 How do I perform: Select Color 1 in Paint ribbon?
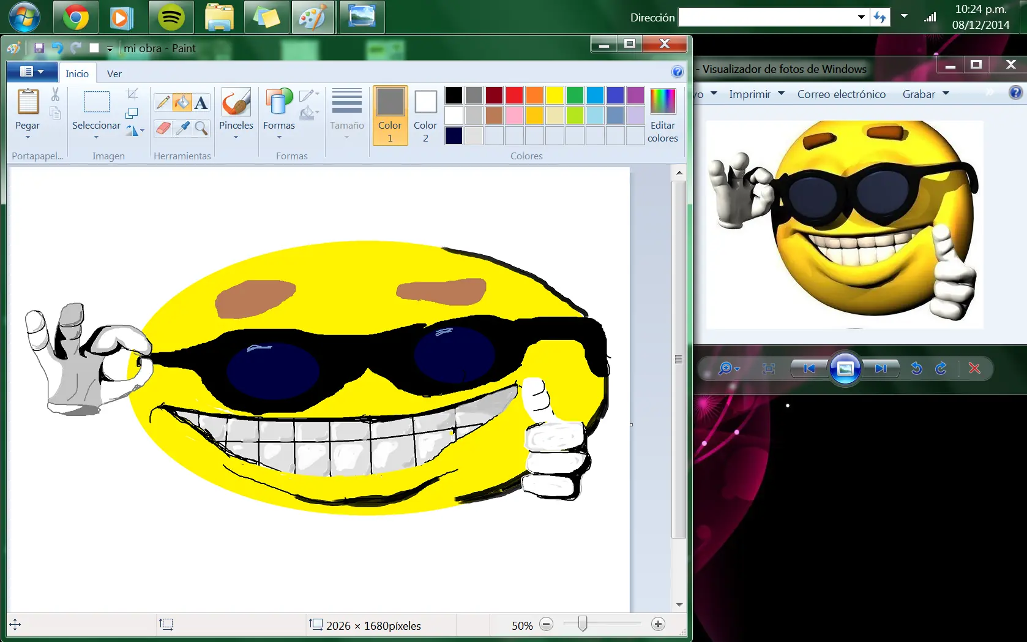390,115
